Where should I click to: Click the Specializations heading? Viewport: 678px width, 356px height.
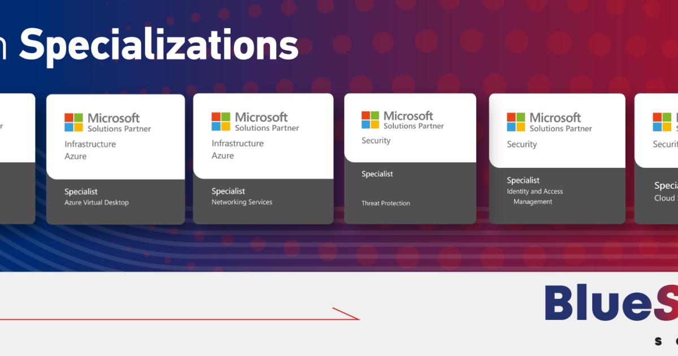159,46
